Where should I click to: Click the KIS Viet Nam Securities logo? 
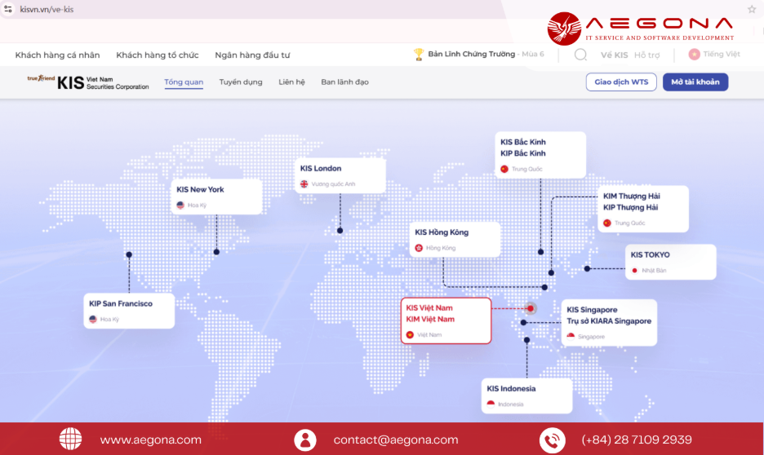point(88,82)
